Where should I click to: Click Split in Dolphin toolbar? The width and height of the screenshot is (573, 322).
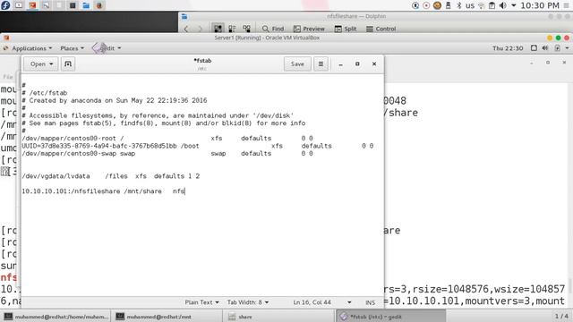(346, 29)
